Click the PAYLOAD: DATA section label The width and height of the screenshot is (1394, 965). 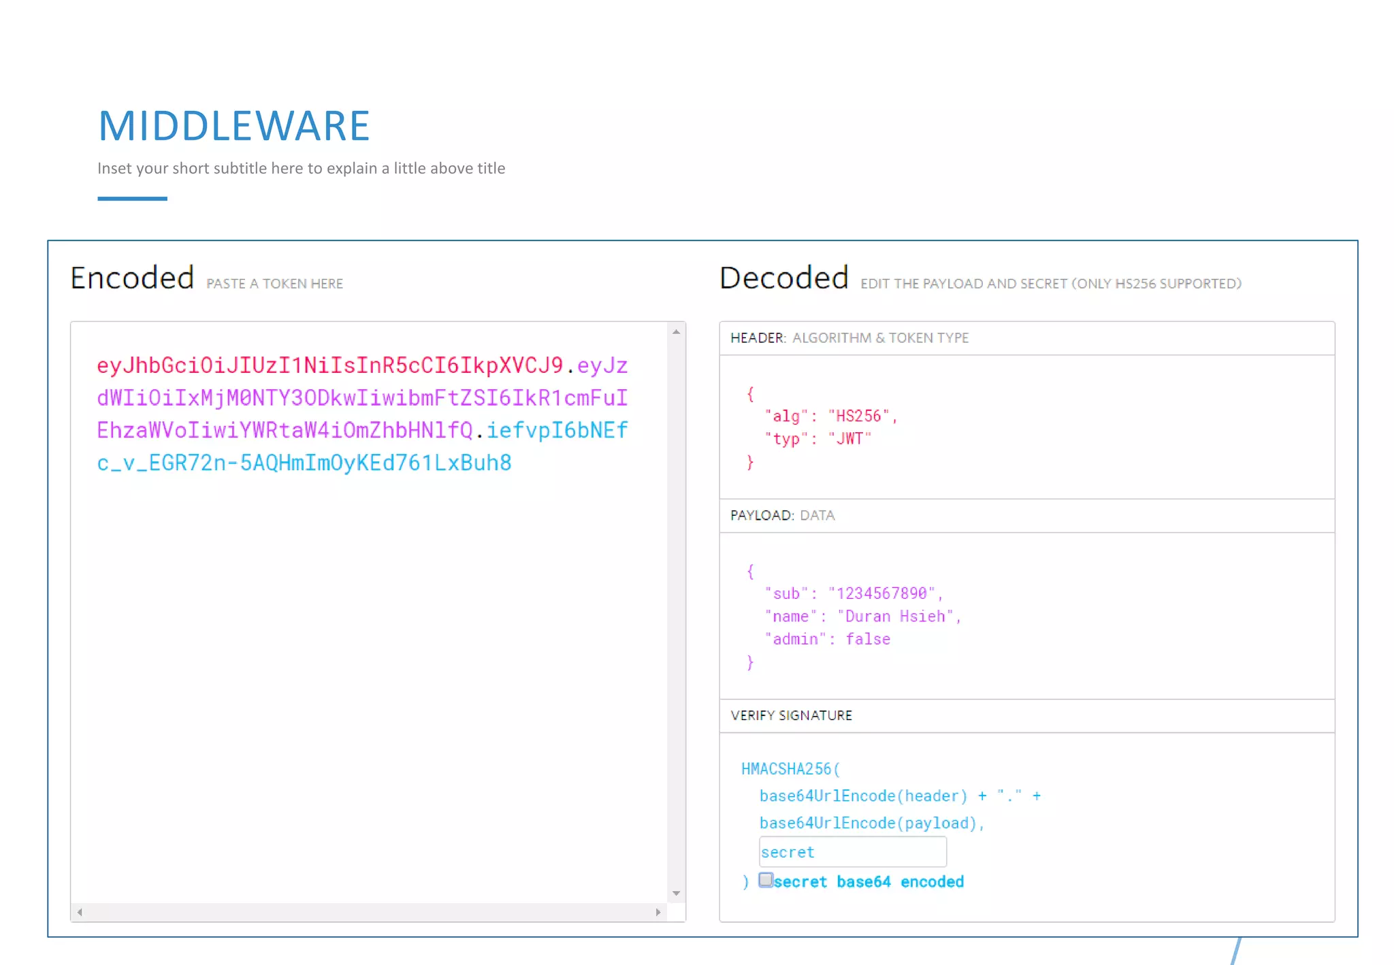[782, 515]
